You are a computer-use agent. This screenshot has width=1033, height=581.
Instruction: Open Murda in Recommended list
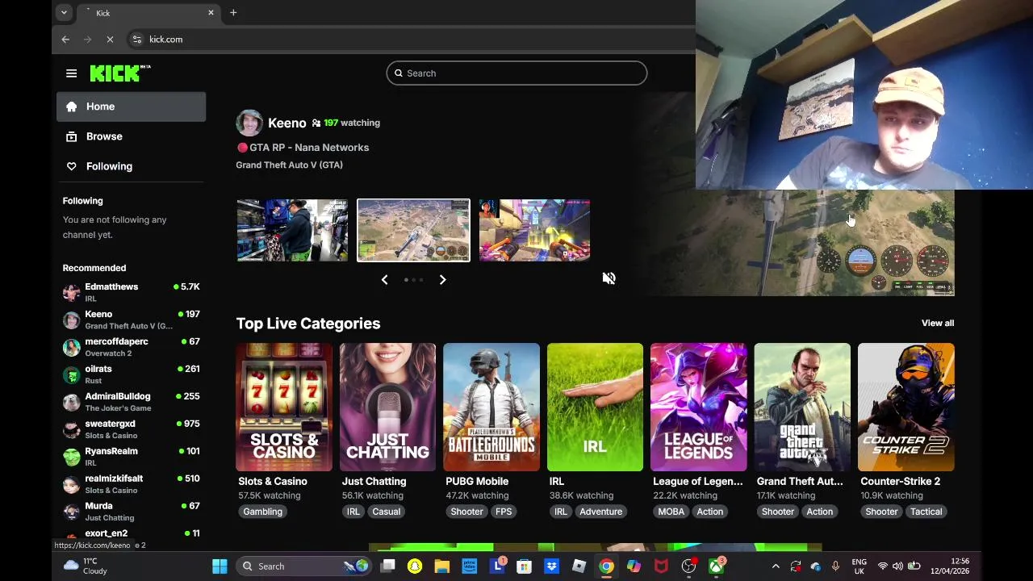point(132,512)
